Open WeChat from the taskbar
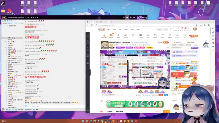The height and width of the screenshot is (123, 219). coord(102,121)
